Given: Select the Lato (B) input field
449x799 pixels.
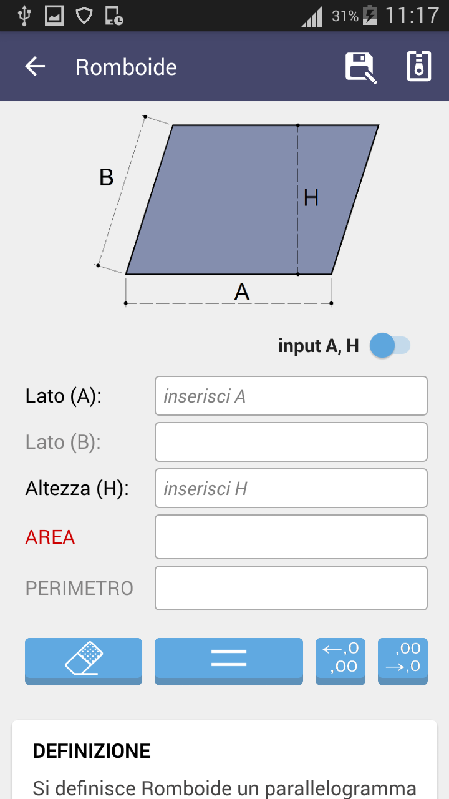Looking at the screenshot, I should pyautogui.click(x=291, y=442).
